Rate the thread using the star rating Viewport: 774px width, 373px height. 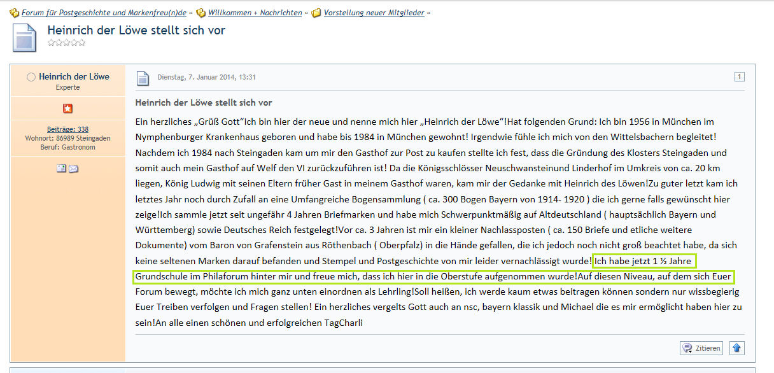66,43
